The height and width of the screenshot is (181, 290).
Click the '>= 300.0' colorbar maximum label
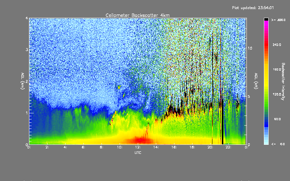(x=278, y=20)
